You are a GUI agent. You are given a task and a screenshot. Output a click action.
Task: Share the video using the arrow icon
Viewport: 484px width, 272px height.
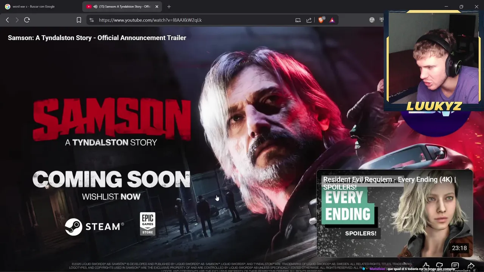click(471, 266)
